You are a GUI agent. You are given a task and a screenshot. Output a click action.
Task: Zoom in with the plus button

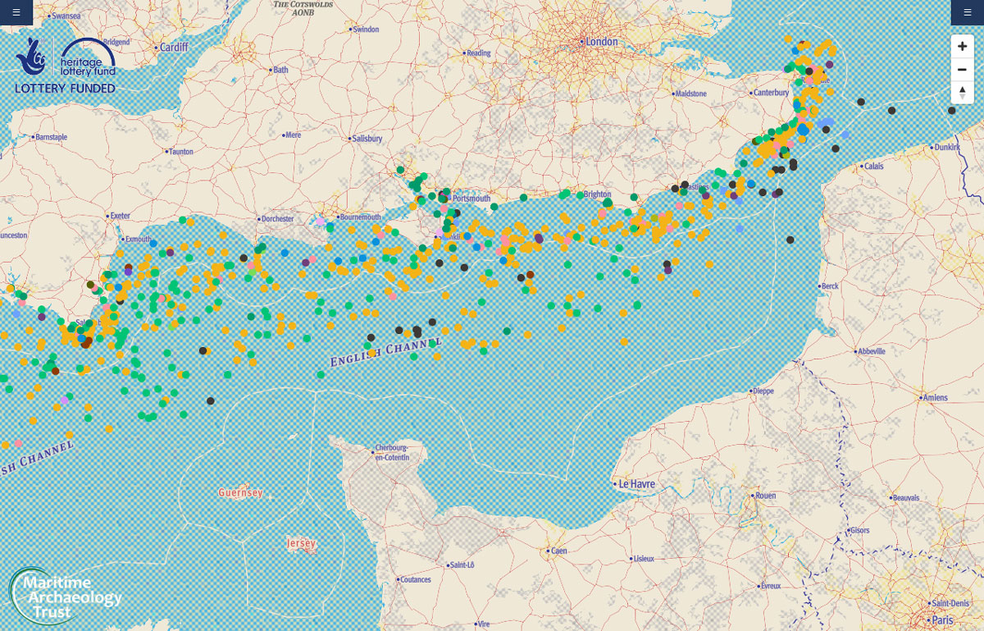pyautogui.click(x=962, y=46)
